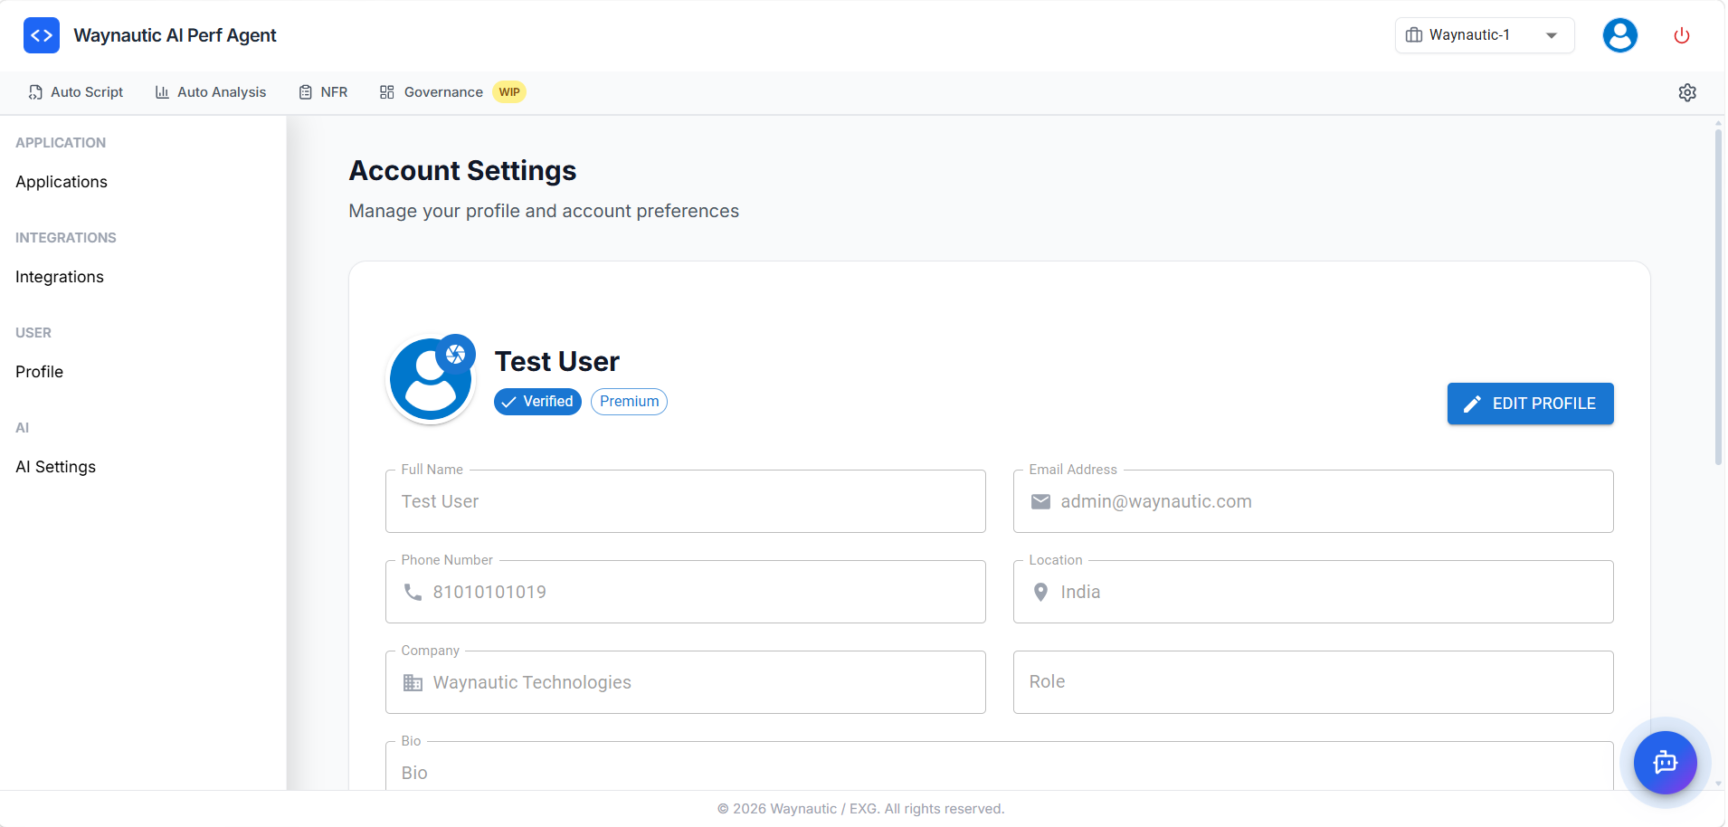
Task: Click the building icon in Company field
Action: click(413, 682)
